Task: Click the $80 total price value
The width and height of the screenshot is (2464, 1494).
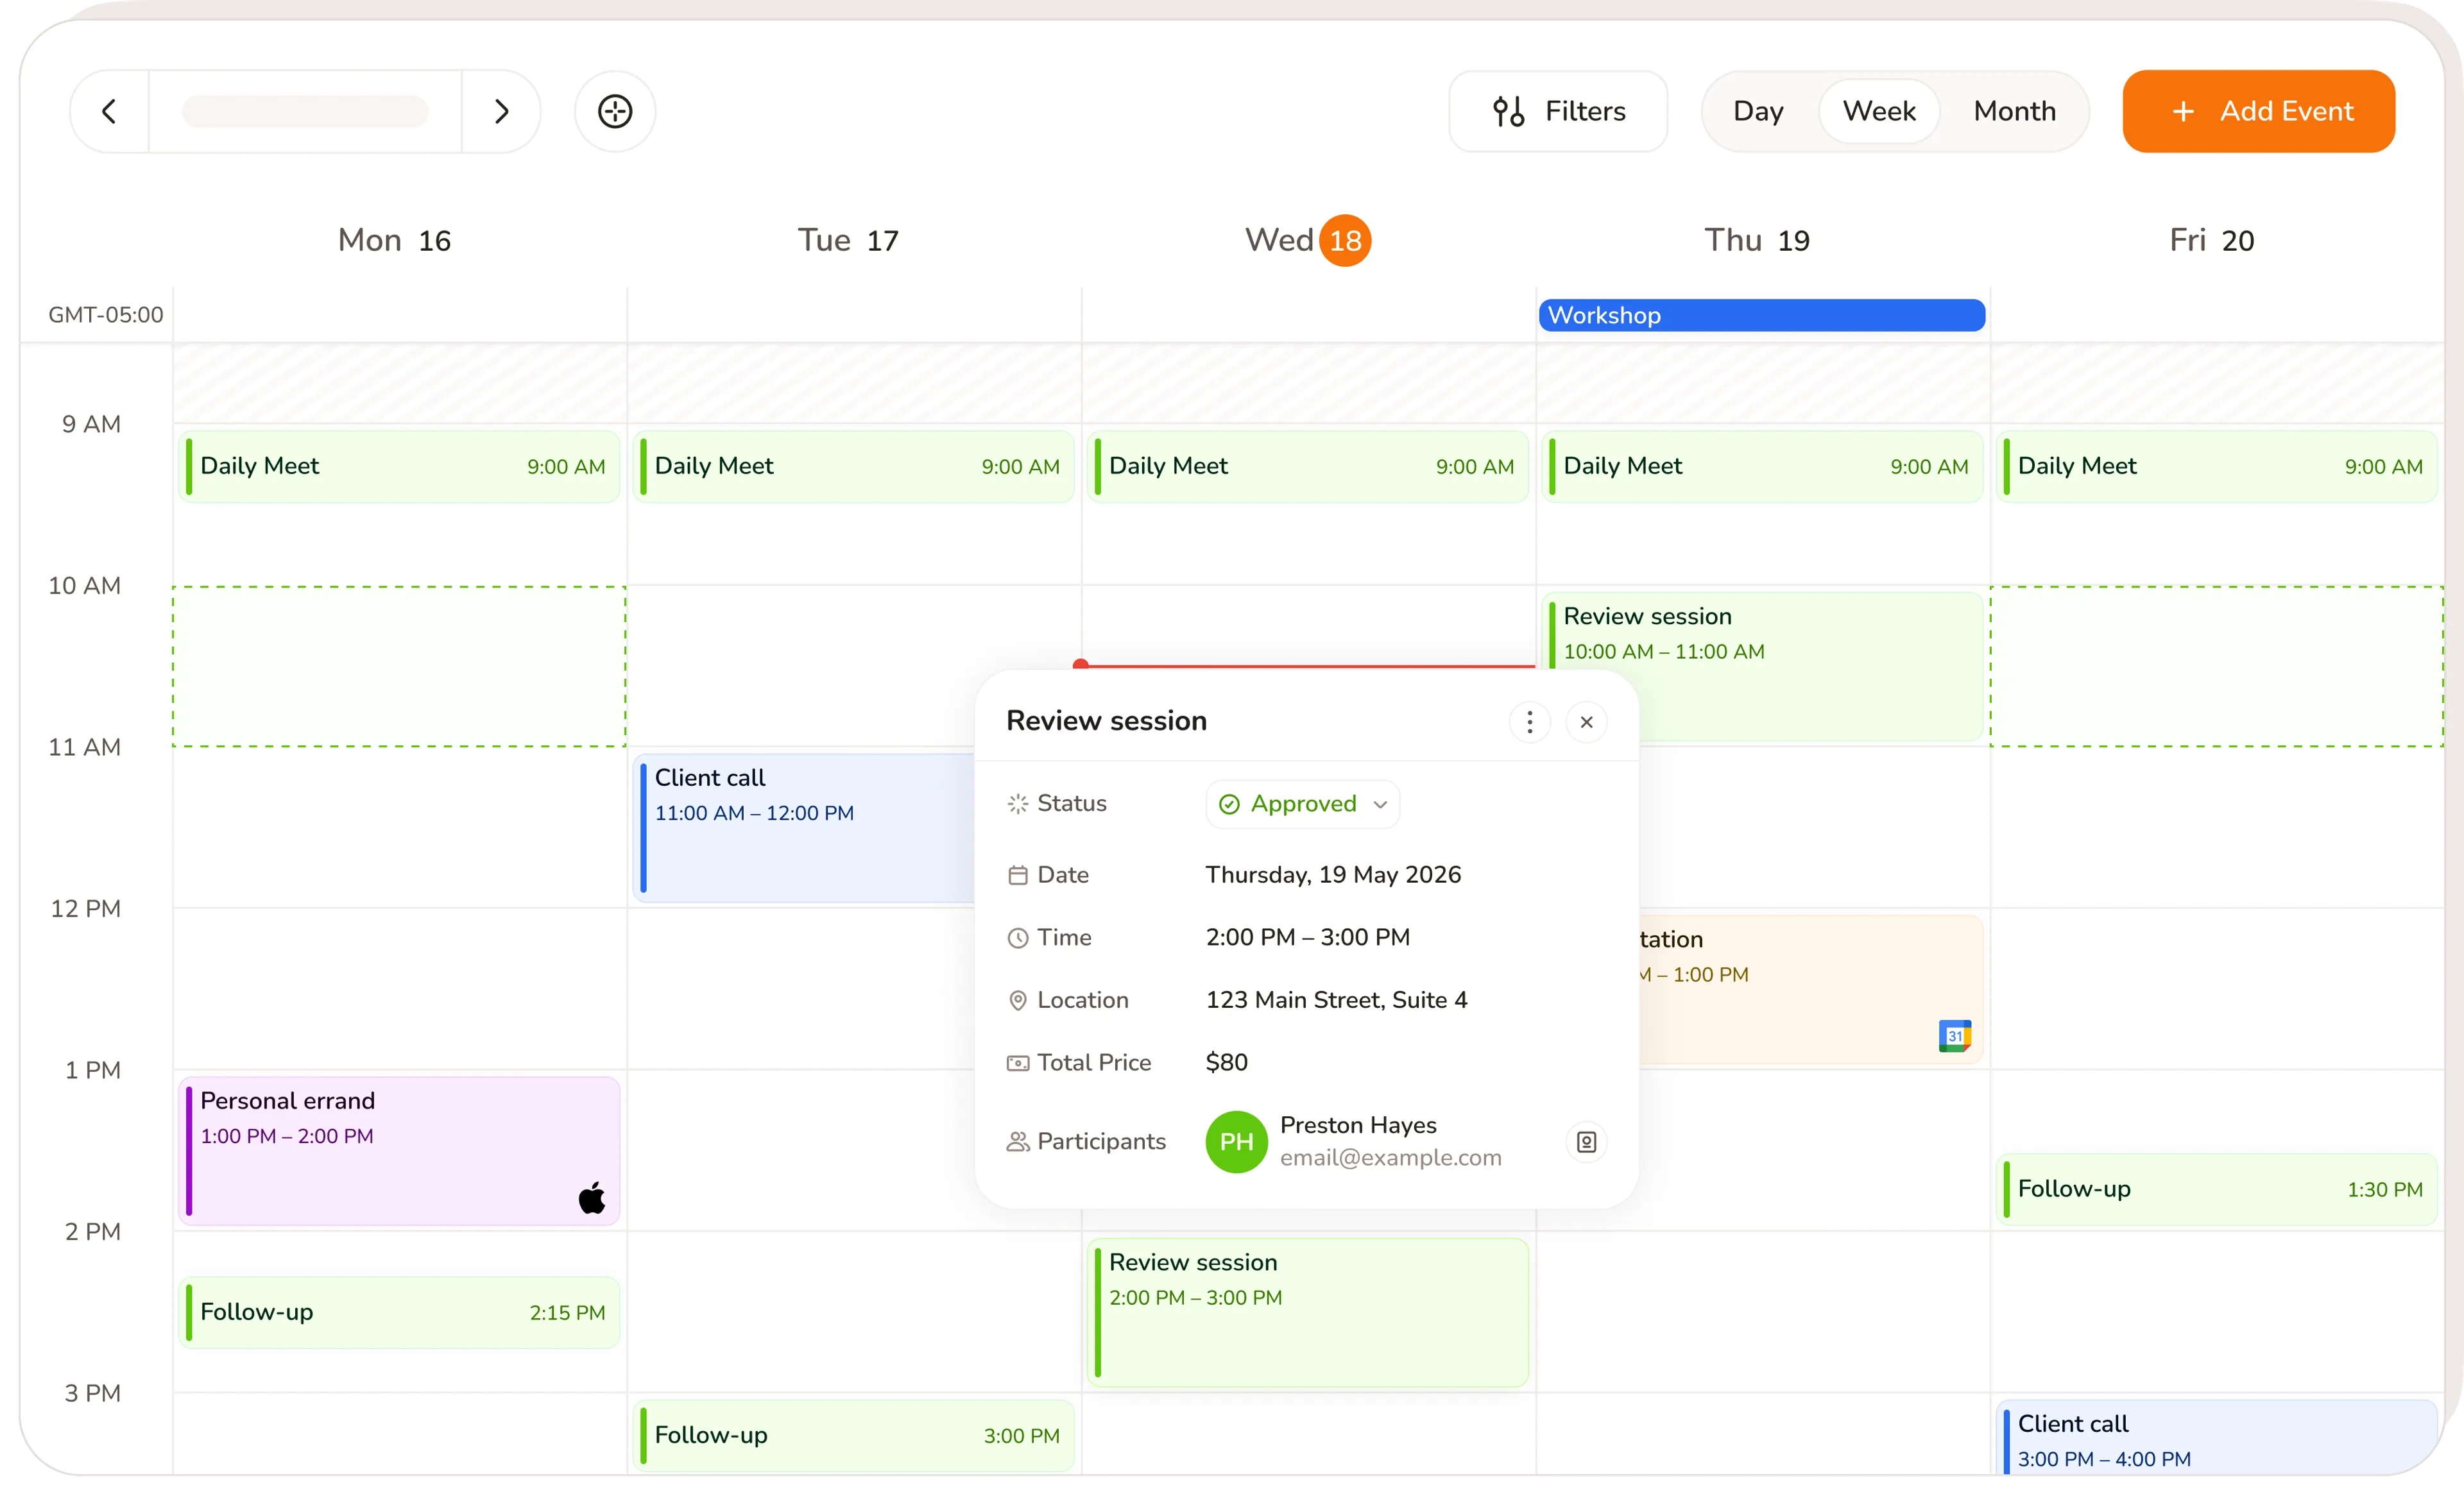Action: click(x=1226, y=1062)
